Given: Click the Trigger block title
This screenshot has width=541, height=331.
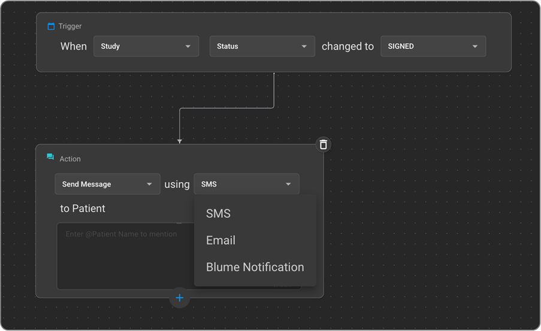Looking at the screenshot, I should 70,26.
